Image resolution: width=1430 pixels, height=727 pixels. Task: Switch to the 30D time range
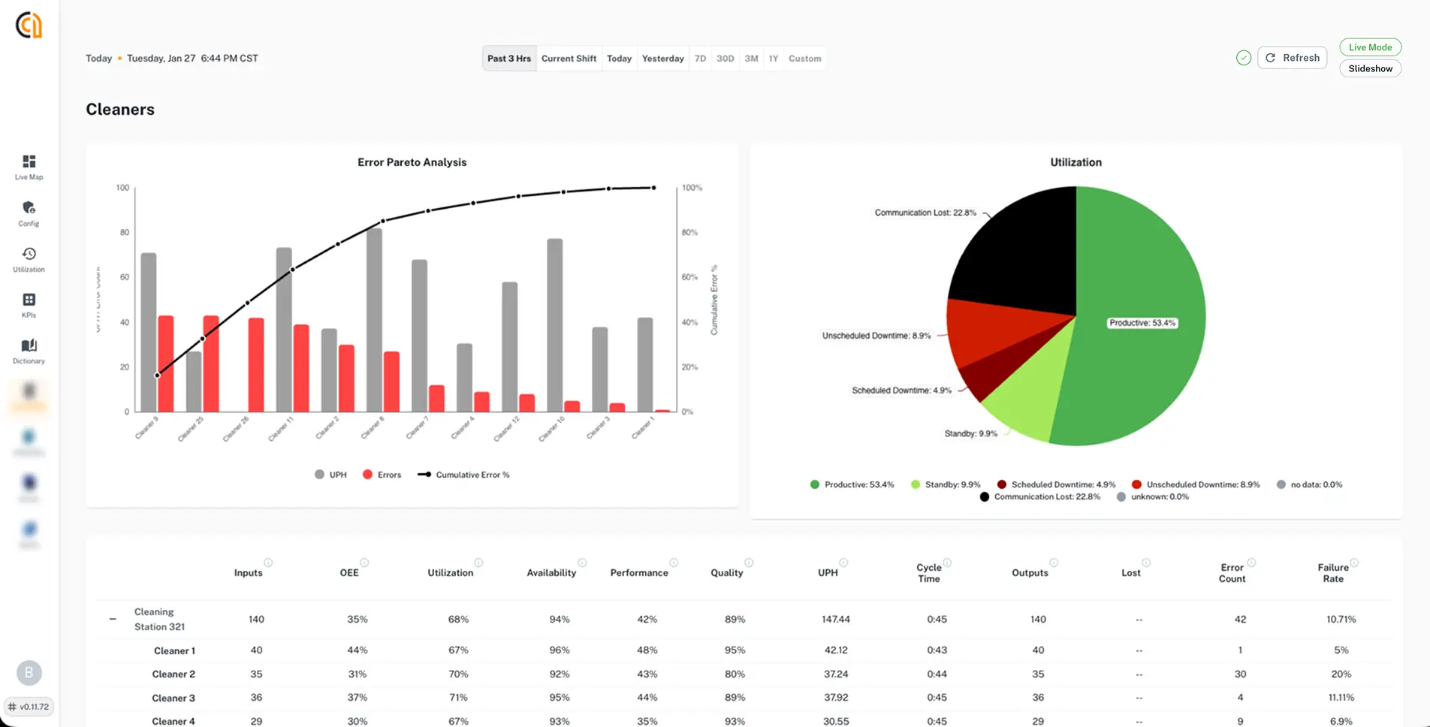[x=725, y=59]
